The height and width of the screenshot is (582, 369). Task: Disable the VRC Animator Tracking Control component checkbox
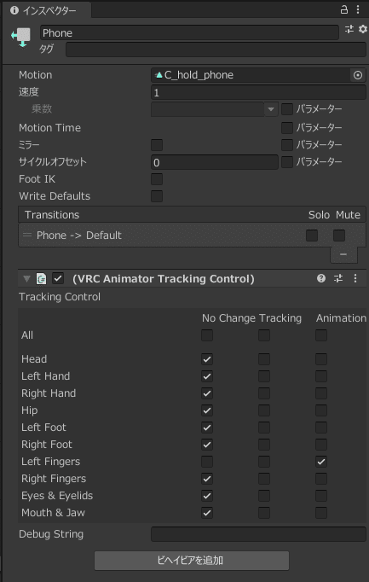click(58, 278)
